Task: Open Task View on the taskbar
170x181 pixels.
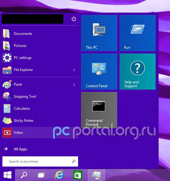Action: (41, 175)
